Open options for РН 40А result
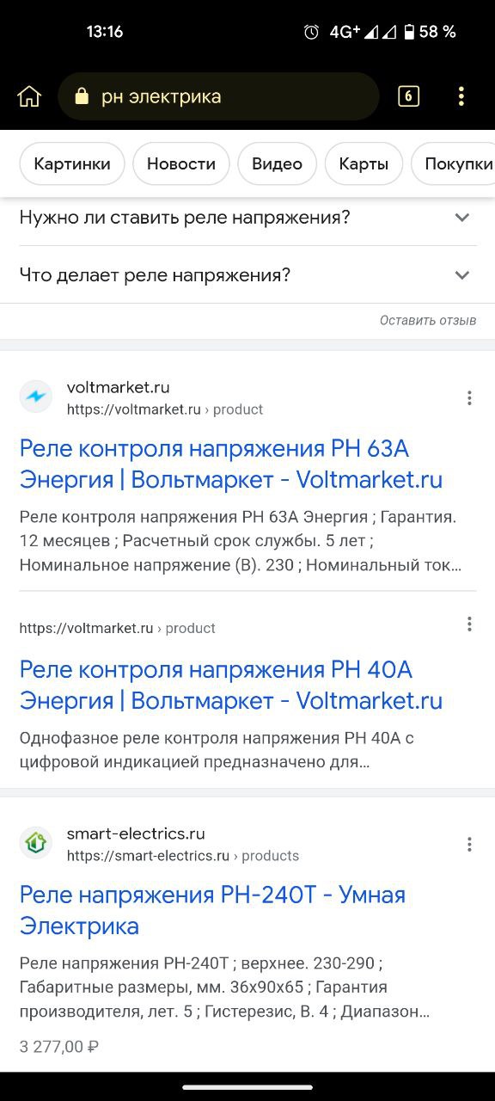 pyautogui.click(x=469, y=624)
